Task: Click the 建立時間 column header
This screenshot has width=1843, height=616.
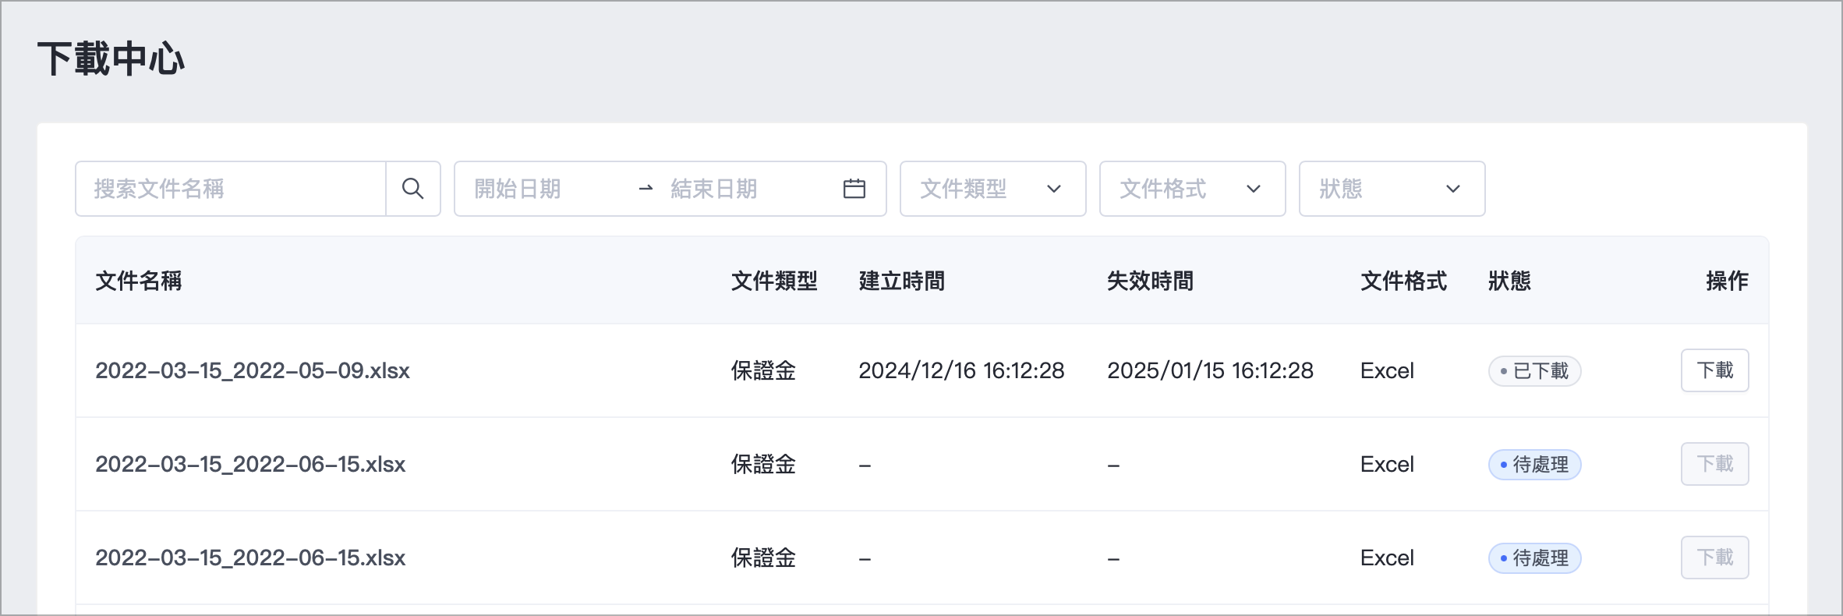Action: tap(902, 281)
